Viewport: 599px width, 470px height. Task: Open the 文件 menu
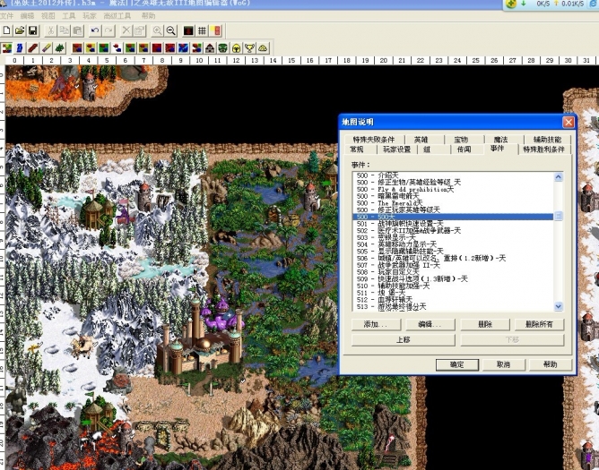(6, 16)
